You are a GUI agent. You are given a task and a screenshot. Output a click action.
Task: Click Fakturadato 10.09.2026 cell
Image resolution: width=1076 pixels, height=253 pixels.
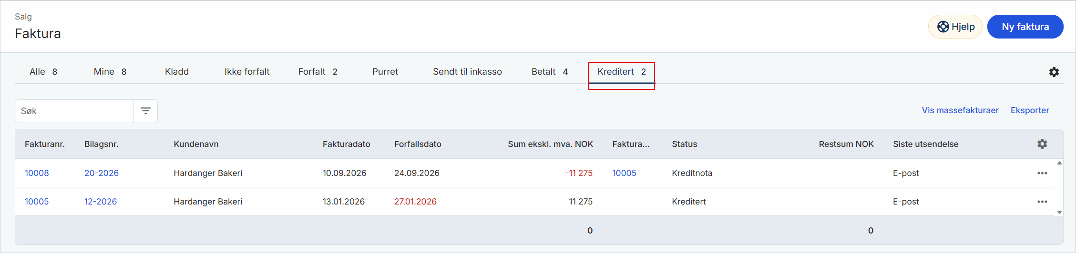pos(344,173)
